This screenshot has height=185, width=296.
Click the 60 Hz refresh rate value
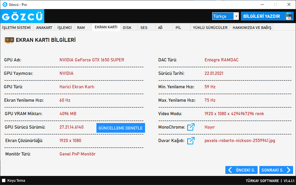65,100
